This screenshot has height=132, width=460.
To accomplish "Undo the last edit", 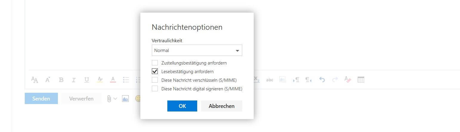I will [322, 80].
